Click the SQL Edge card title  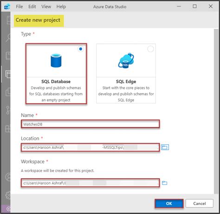click(x=126, y=81)
